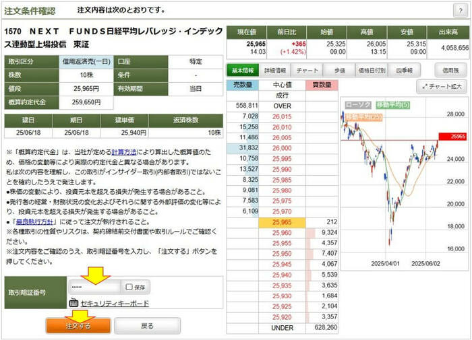Click the 中心値 column header

(282, 85)
